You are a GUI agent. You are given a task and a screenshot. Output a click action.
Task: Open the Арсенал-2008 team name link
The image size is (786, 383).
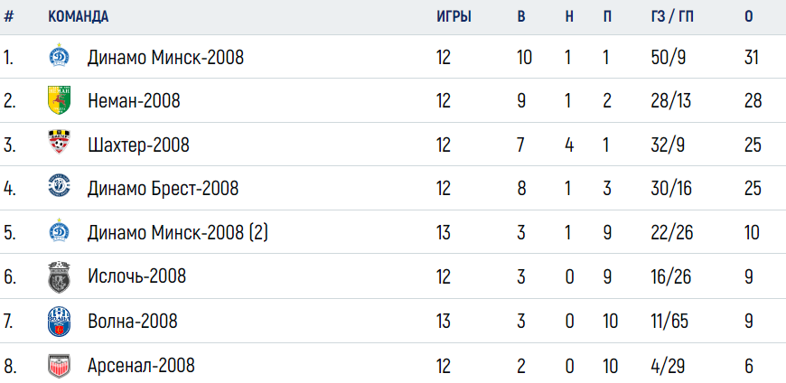[141, 366]
